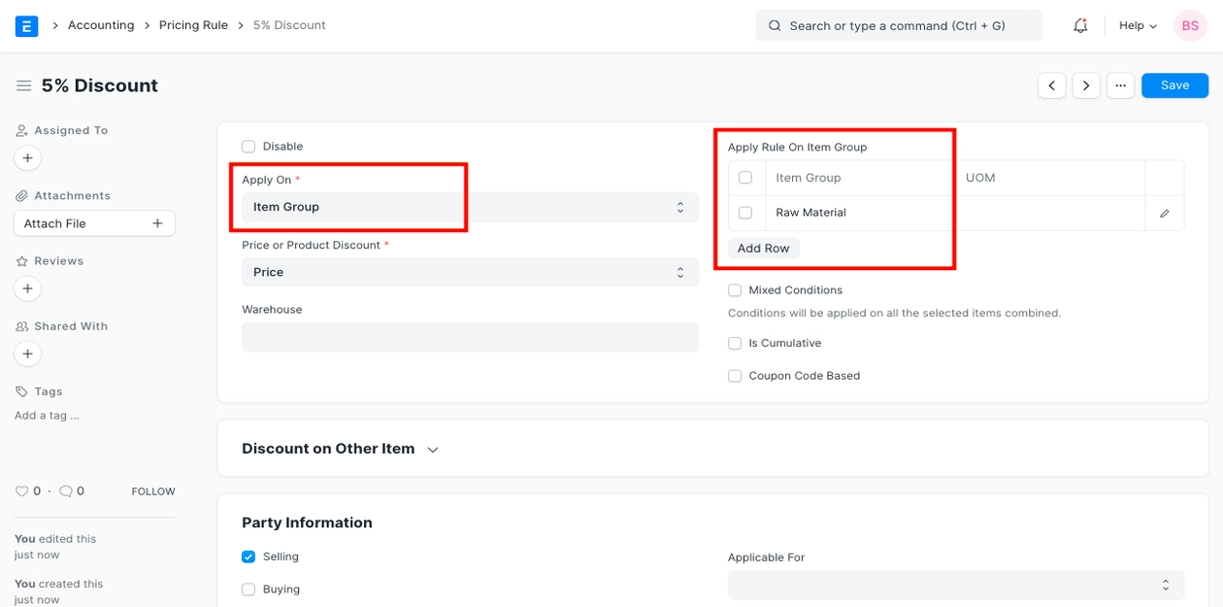Open the Apply On dropdown
The image size is (1223, 607).
(470, 207)
